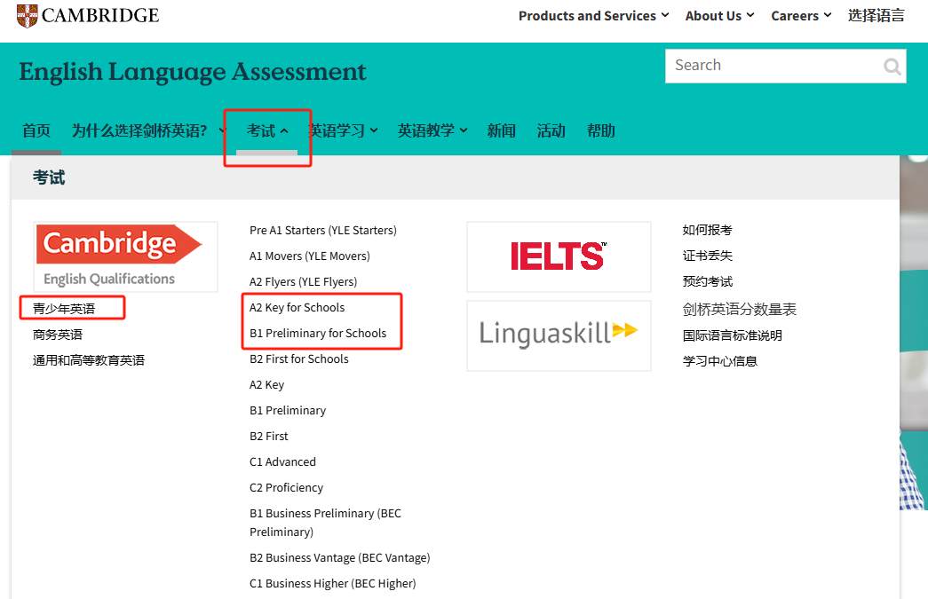
Task: Expand the 英语学习 menu
Action: point(344,130)
